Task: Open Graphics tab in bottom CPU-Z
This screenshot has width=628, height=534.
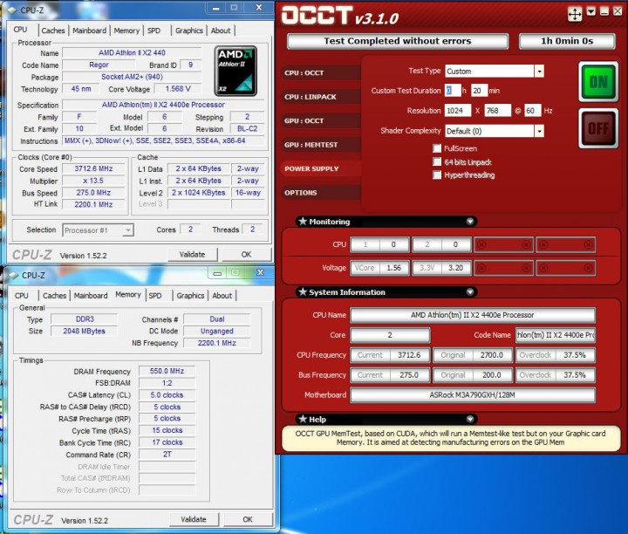Action: [190, 296]
